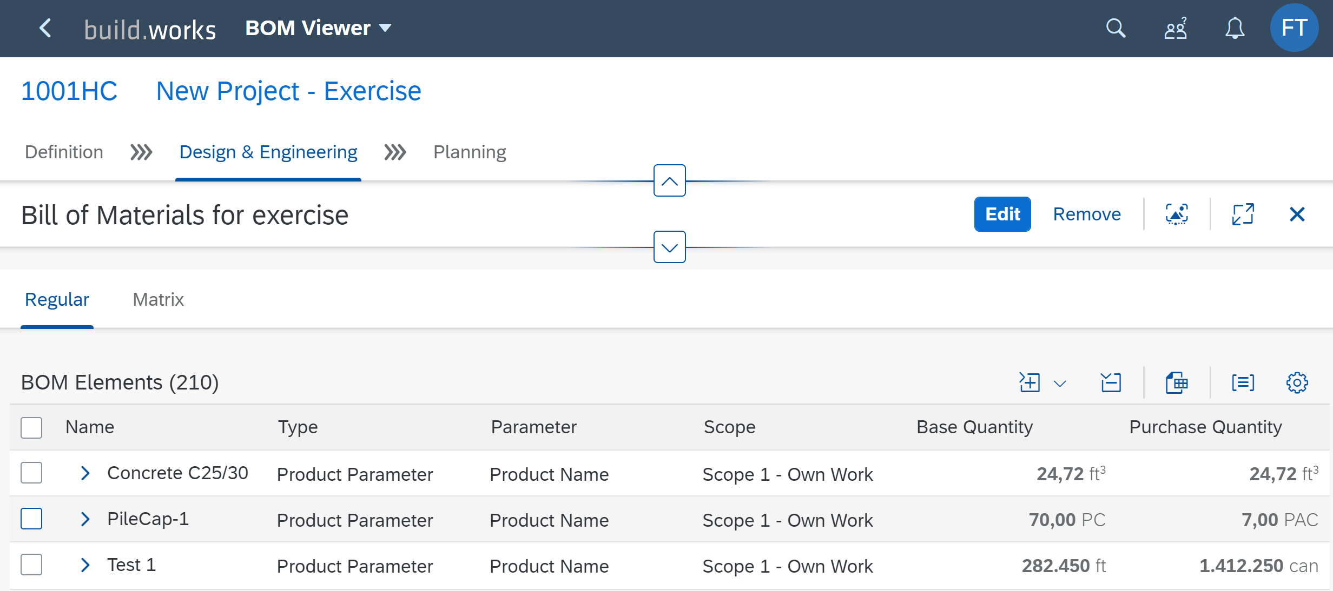This screenshot has width=1333, height=591.
Task: Toggle the select-all checkbox in header
Action: 31,427
